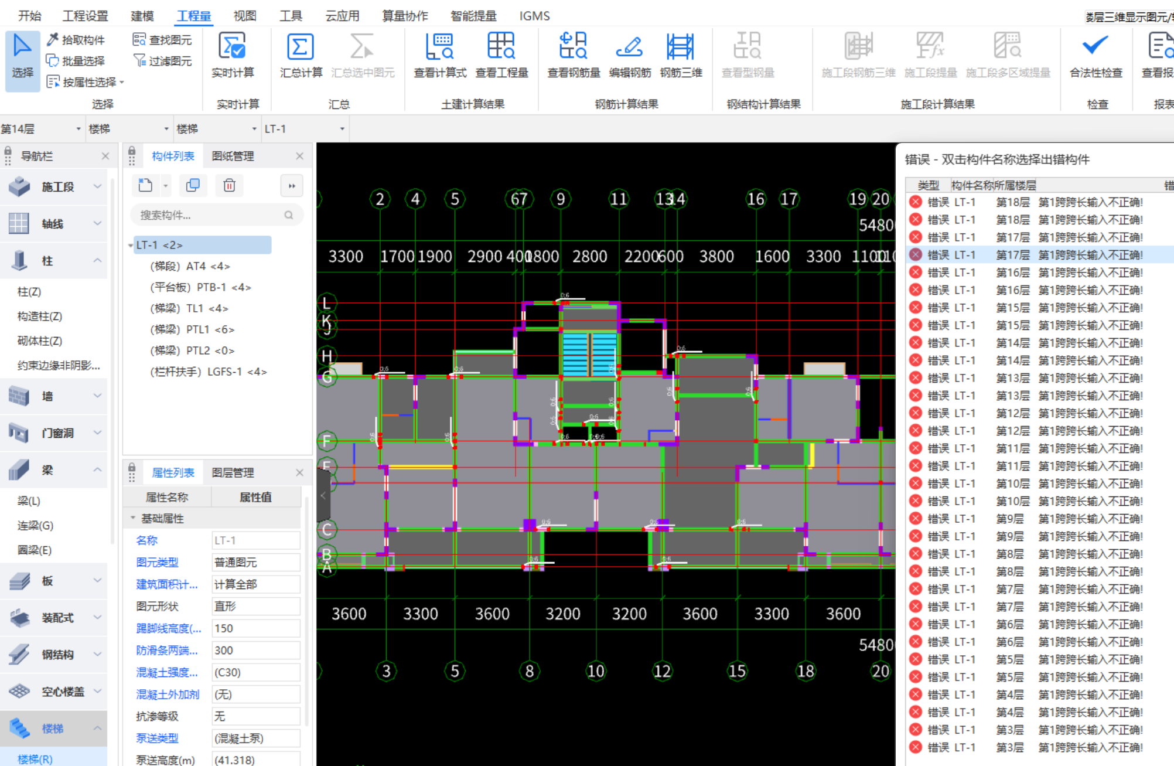This screenshot has height=766, width=1174.
Task: Click the 编辑钢筋 pencil icon
Action: [x=630, y=47]
